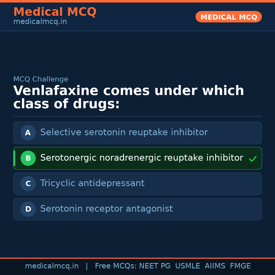275x275 pixels.
Task: Click the FMGE footer text
Action: [x=240, y=266]
